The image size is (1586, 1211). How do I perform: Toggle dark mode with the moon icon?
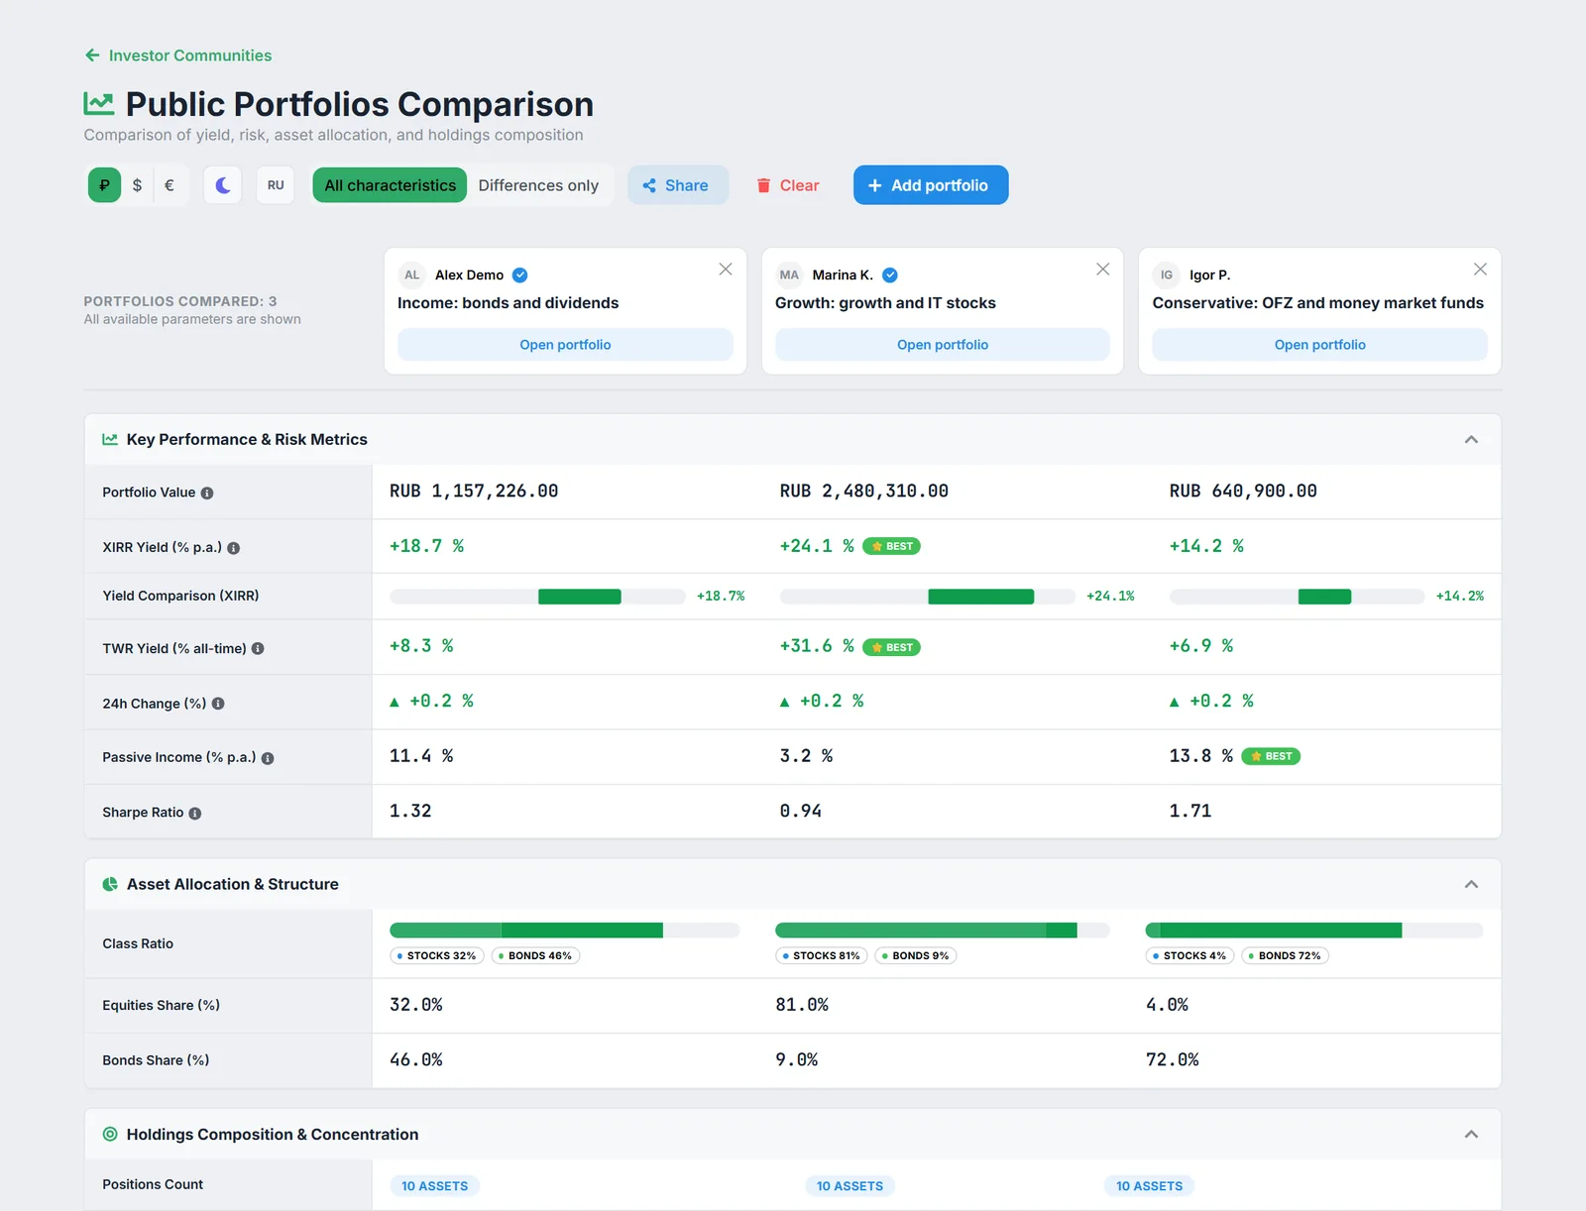point(223,185)
